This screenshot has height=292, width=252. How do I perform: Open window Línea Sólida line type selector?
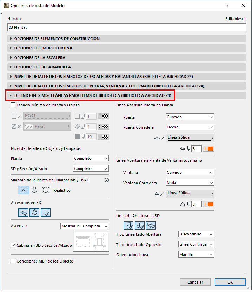[x=190, y=193]
